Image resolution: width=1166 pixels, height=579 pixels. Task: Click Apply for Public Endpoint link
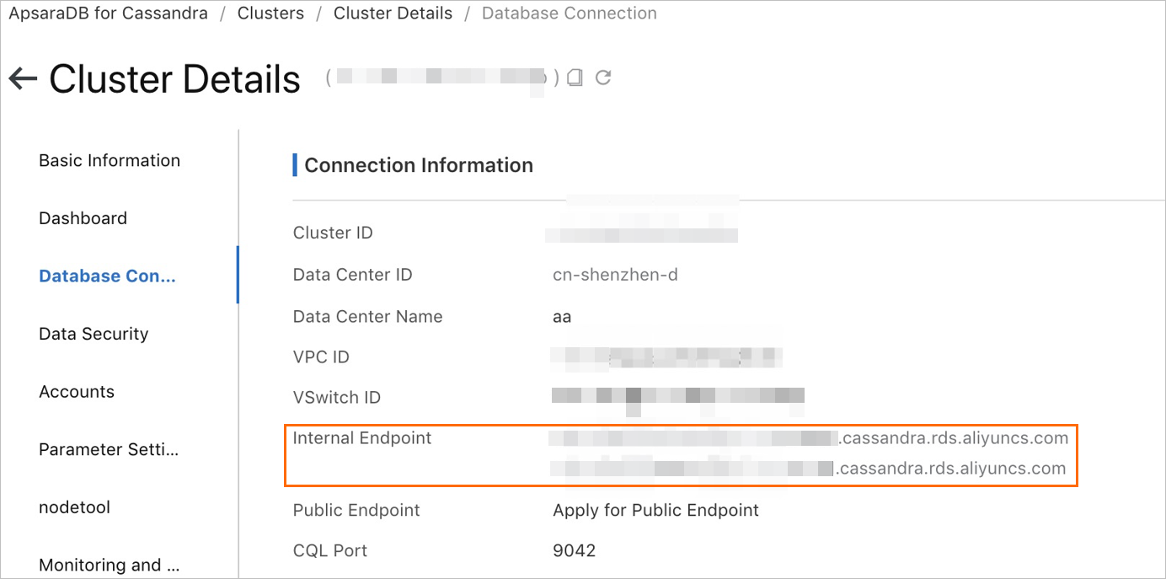[655, 511]
